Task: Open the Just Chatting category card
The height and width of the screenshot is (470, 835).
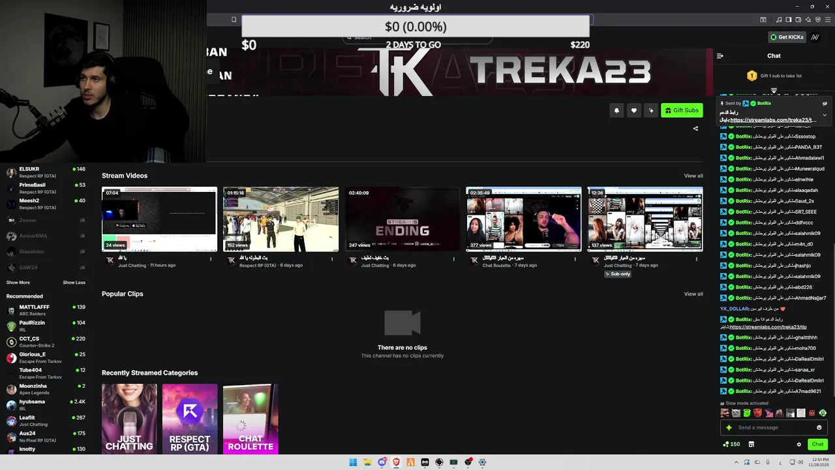Action: (129, 418)
